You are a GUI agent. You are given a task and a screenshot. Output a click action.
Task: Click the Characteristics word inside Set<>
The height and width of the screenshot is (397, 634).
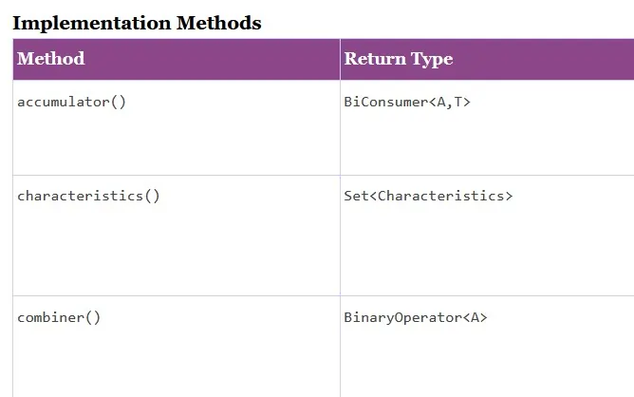pos(439,196)
